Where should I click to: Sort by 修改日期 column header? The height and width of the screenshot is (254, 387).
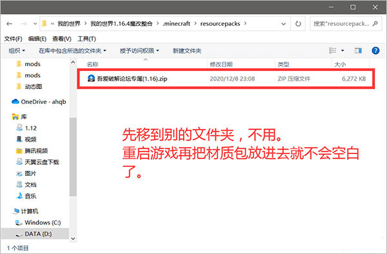click(x=221, y=64)
